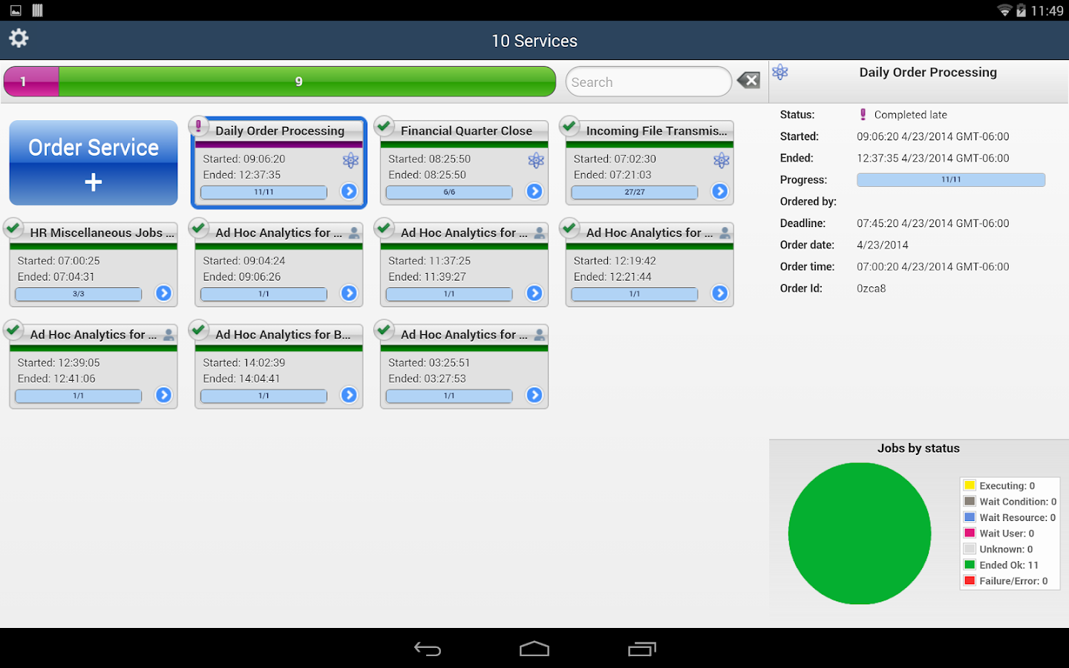Expand details for Financial Quarter Close

tap(534, 191)
